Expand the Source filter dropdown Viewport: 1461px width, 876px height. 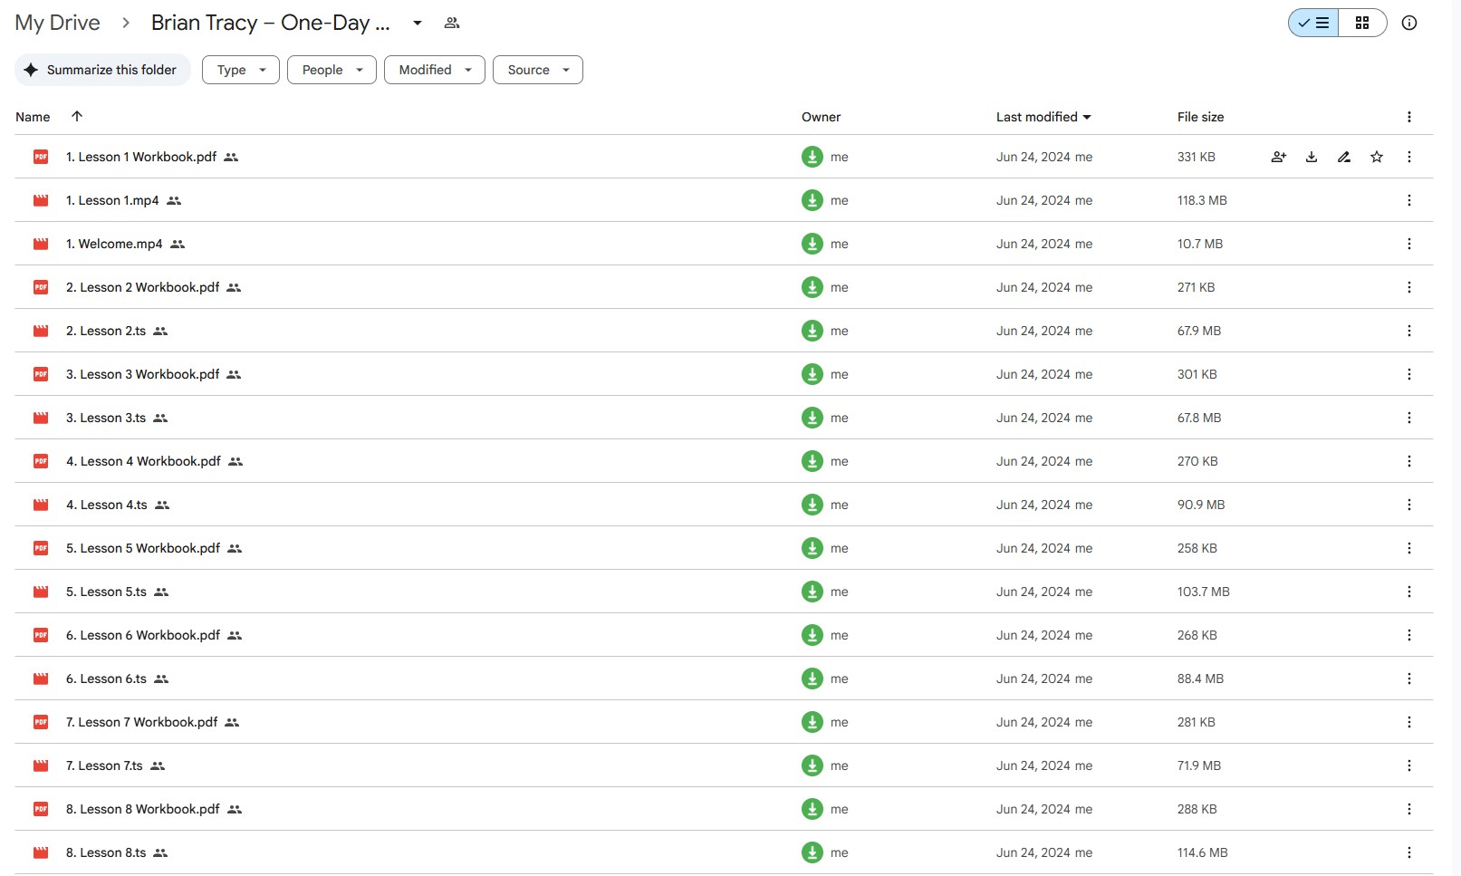tap(537, 70)
